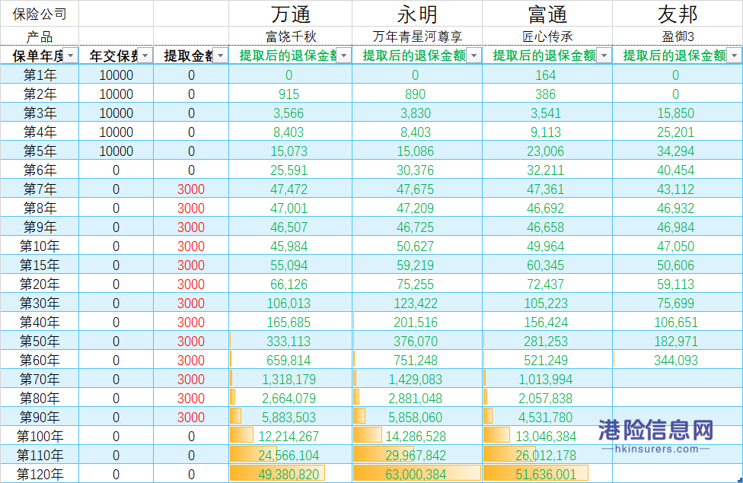The width and height of the screenshot is (743, 483).
Task: Select the 第10年 row label
Action: coord(40,246)
